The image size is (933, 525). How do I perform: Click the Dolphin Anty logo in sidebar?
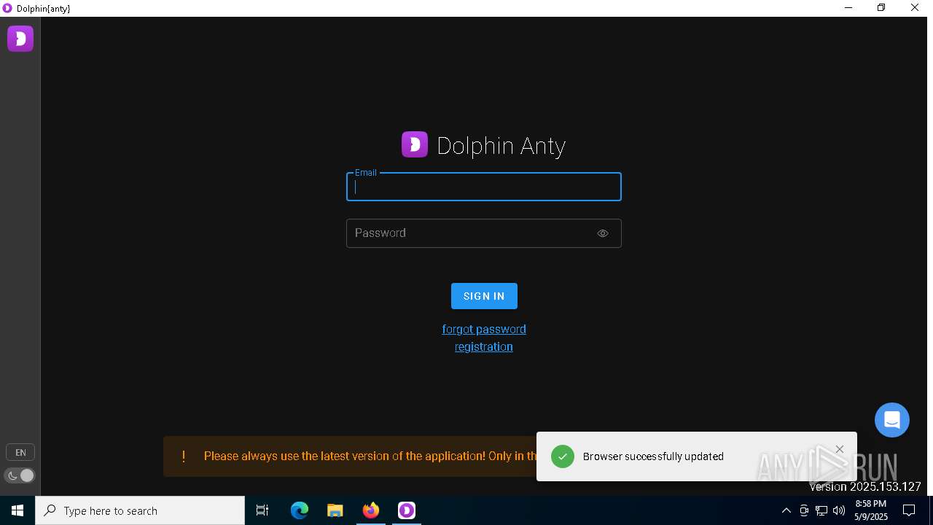tap(20, 39)
